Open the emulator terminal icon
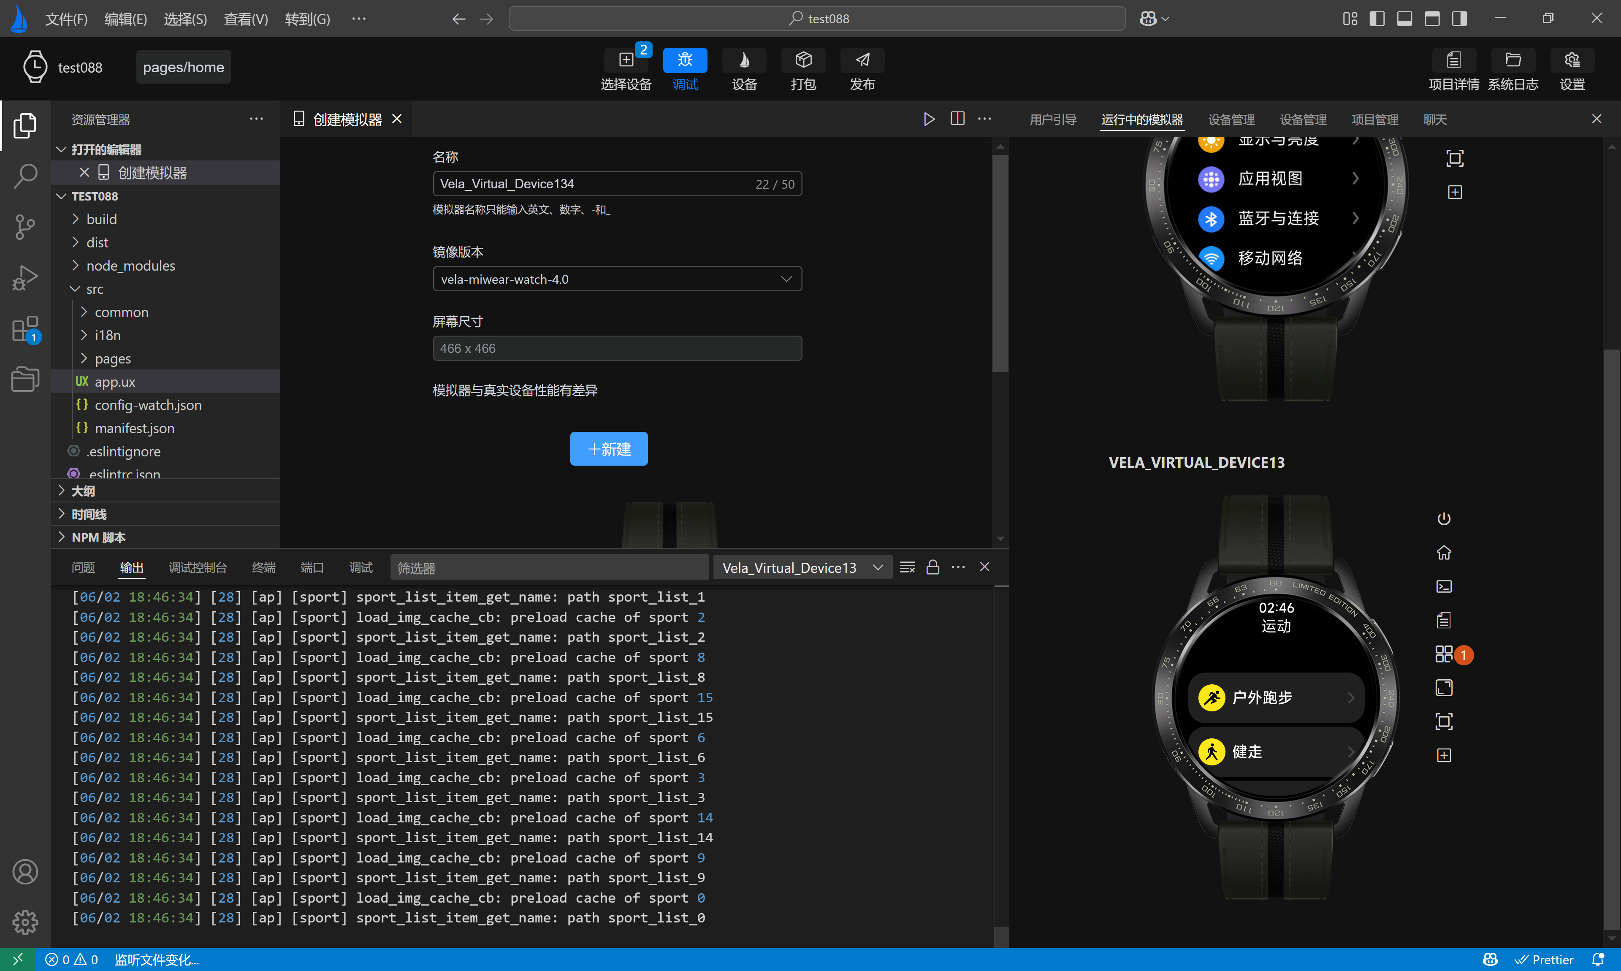This screenshot has height=971, width=1621. [1443, 586]
